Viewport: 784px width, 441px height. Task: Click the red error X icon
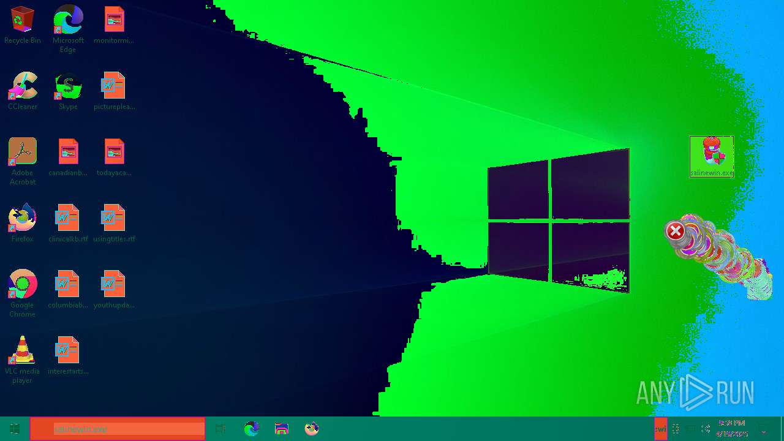tap(676, 231)
